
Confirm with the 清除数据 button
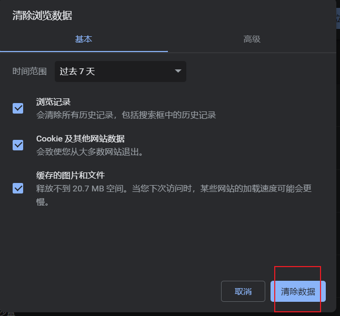(298, 291)
